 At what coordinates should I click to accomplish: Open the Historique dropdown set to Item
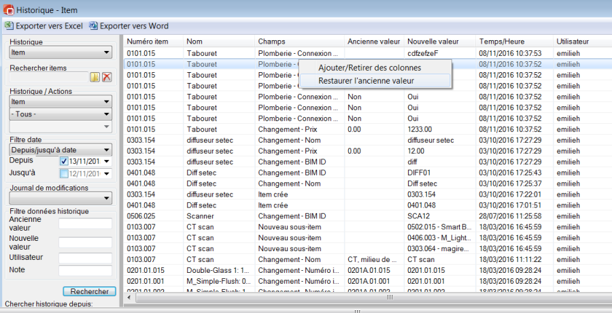tap(61, 52)
